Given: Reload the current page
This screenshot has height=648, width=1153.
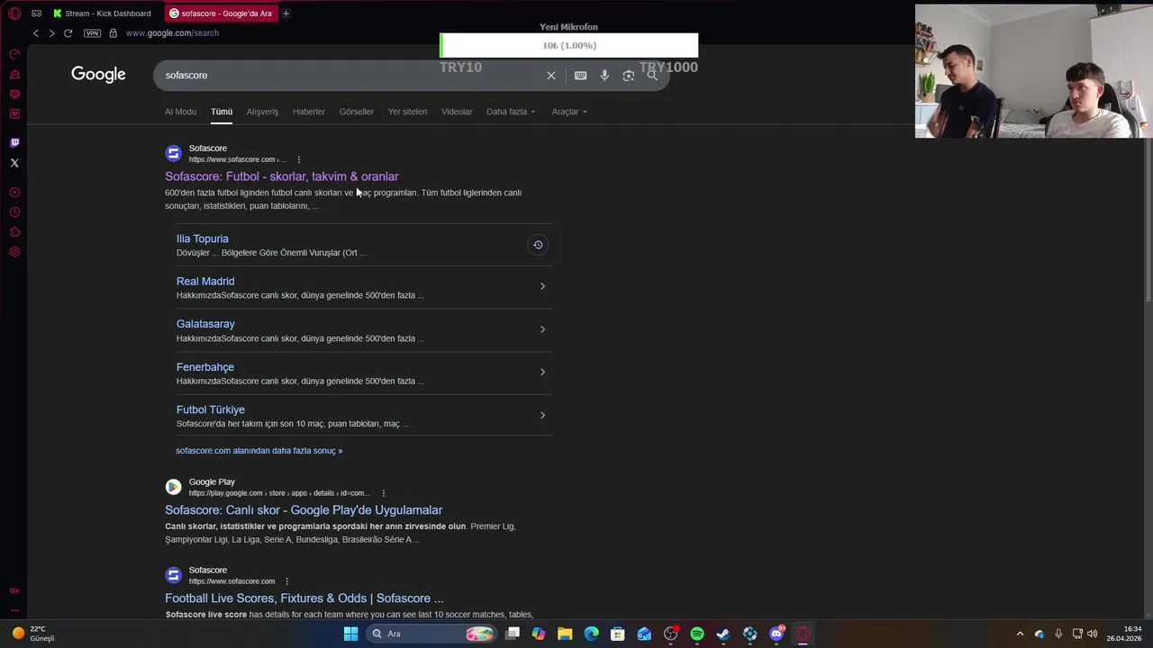Looking at the screenshot, I should pyautogui.click(x=68, y=33).
